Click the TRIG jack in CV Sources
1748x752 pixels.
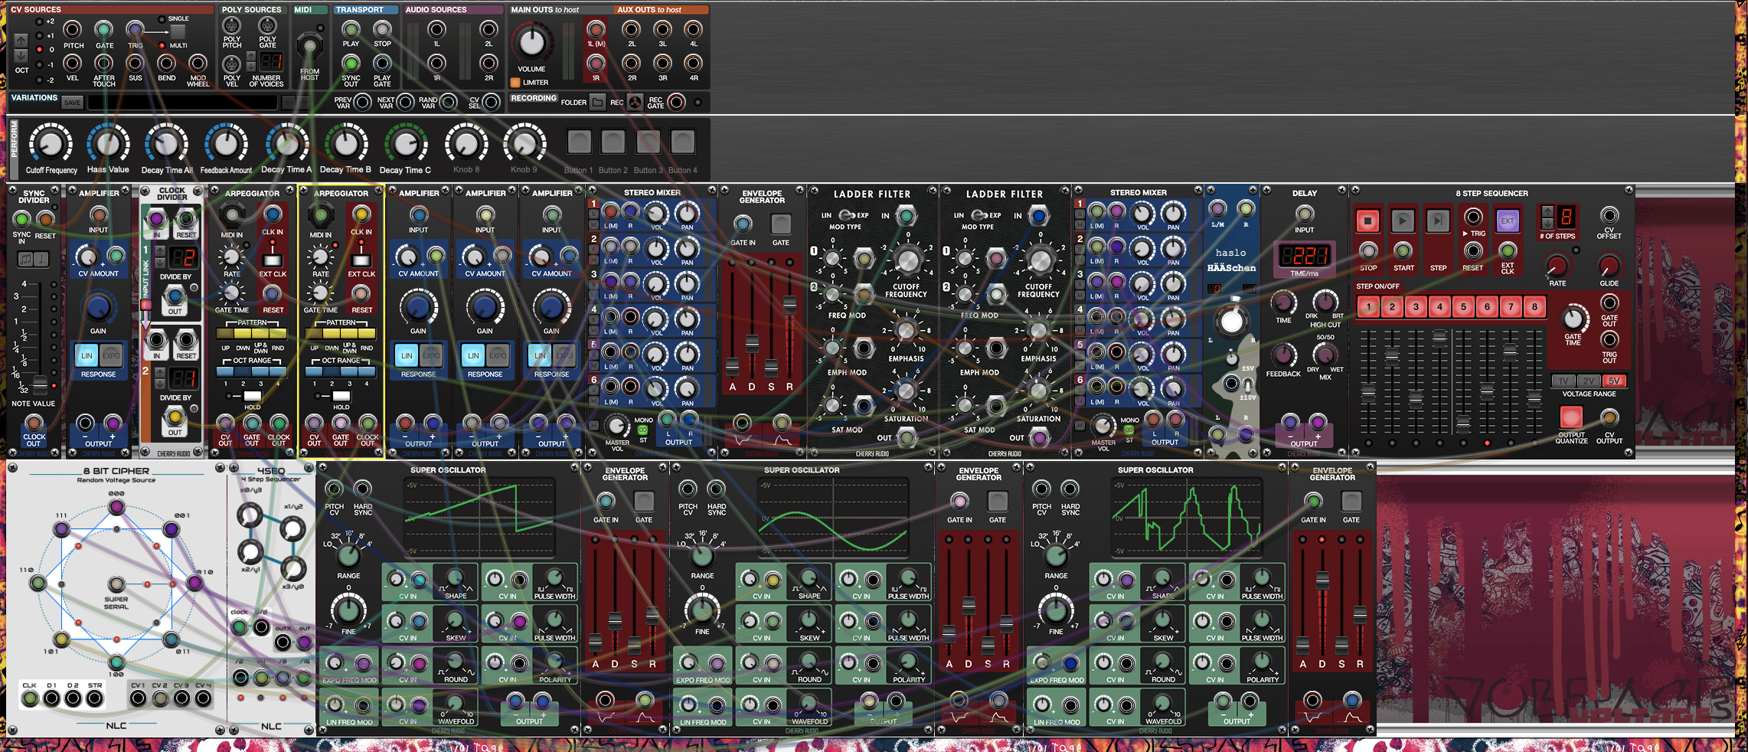click(x=136, y=30)
